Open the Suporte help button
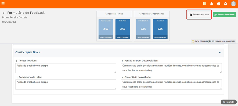Image resolution: width=238 pixels, height=106 pixels. [x=229, y=102]
